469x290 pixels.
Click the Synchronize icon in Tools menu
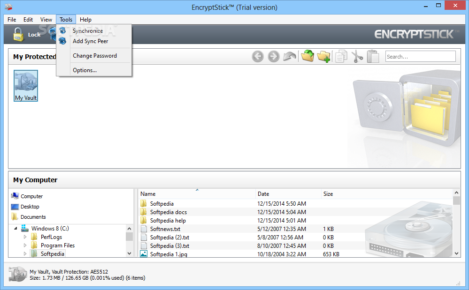coord(62,30)
